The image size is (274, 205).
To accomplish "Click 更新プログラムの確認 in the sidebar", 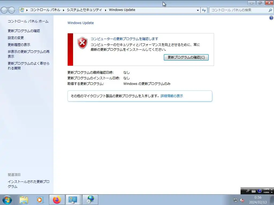I will 24,31.
